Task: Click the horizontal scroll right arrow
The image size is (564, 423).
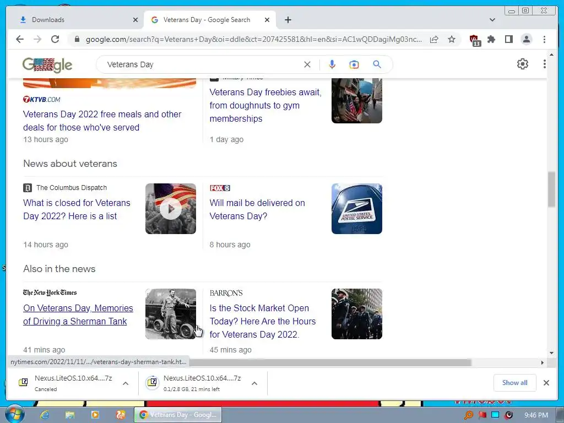Action: (x=543, y=362)
